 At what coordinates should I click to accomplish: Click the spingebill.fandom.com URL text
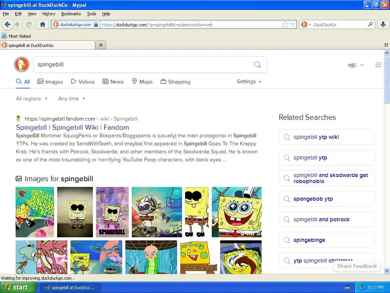60,119
